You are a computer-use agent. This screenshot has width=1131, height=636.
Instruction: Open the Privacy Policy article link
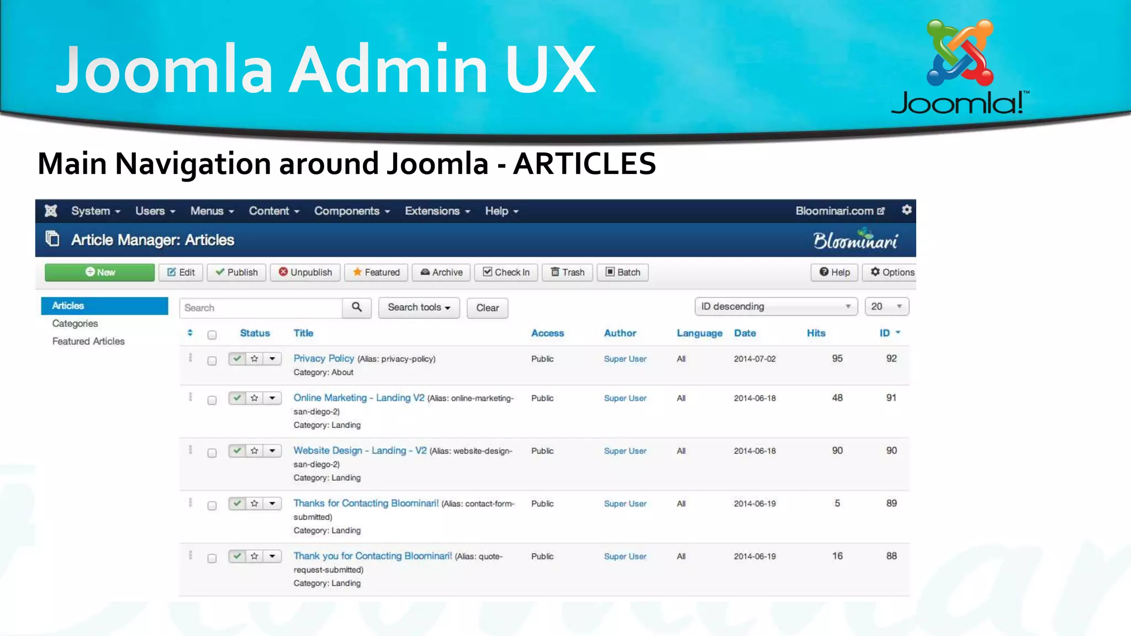click(324, 358)
